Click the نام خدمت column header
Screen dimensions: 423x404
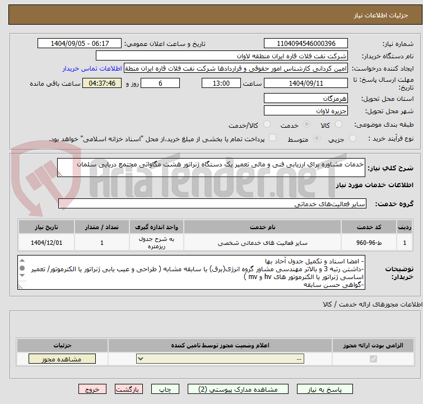pos(263,227)
